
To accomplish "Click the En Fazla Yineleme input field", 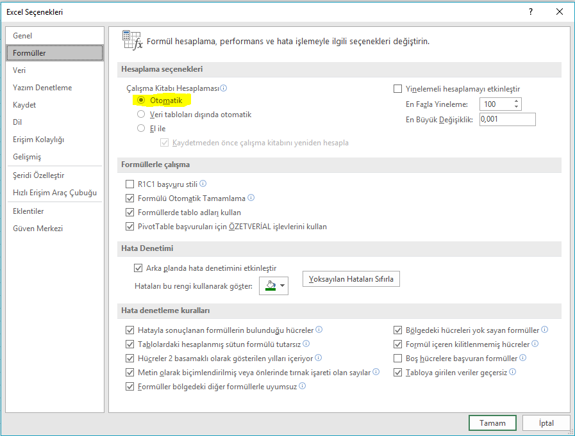I will [x=496, y=104].
